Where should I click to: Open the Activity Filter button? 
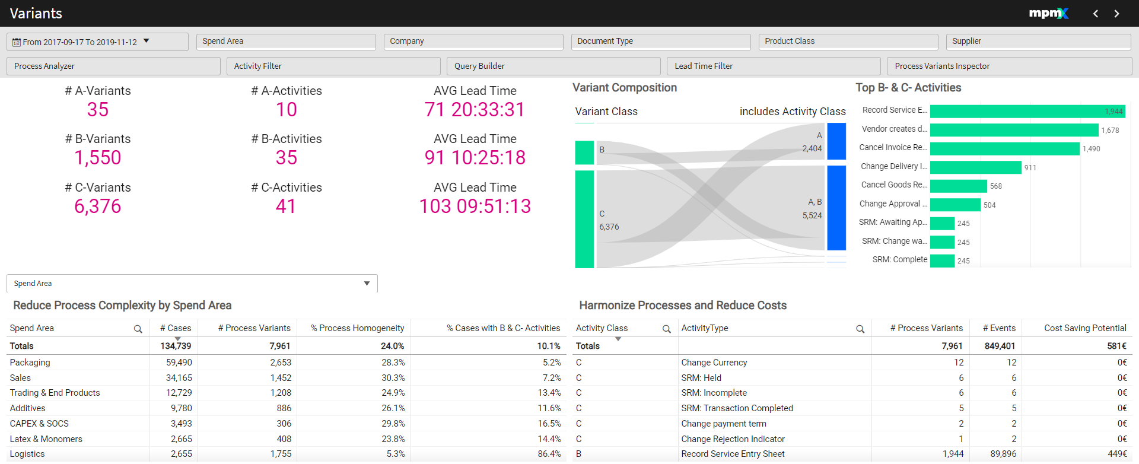point(333,66)
